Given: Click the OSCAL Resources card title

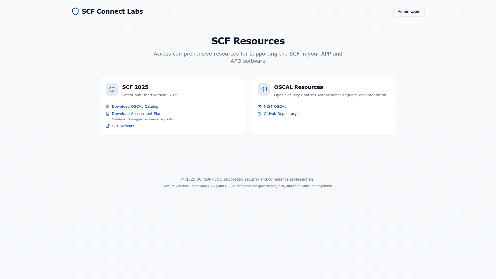Looking at the screenshot, I should (298, 87).
